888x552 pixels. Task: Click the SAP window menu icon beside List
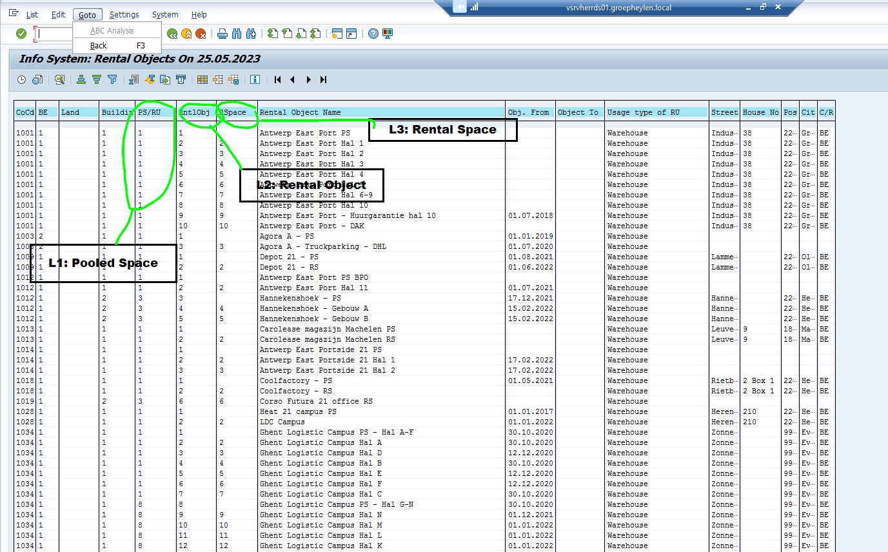14,14
